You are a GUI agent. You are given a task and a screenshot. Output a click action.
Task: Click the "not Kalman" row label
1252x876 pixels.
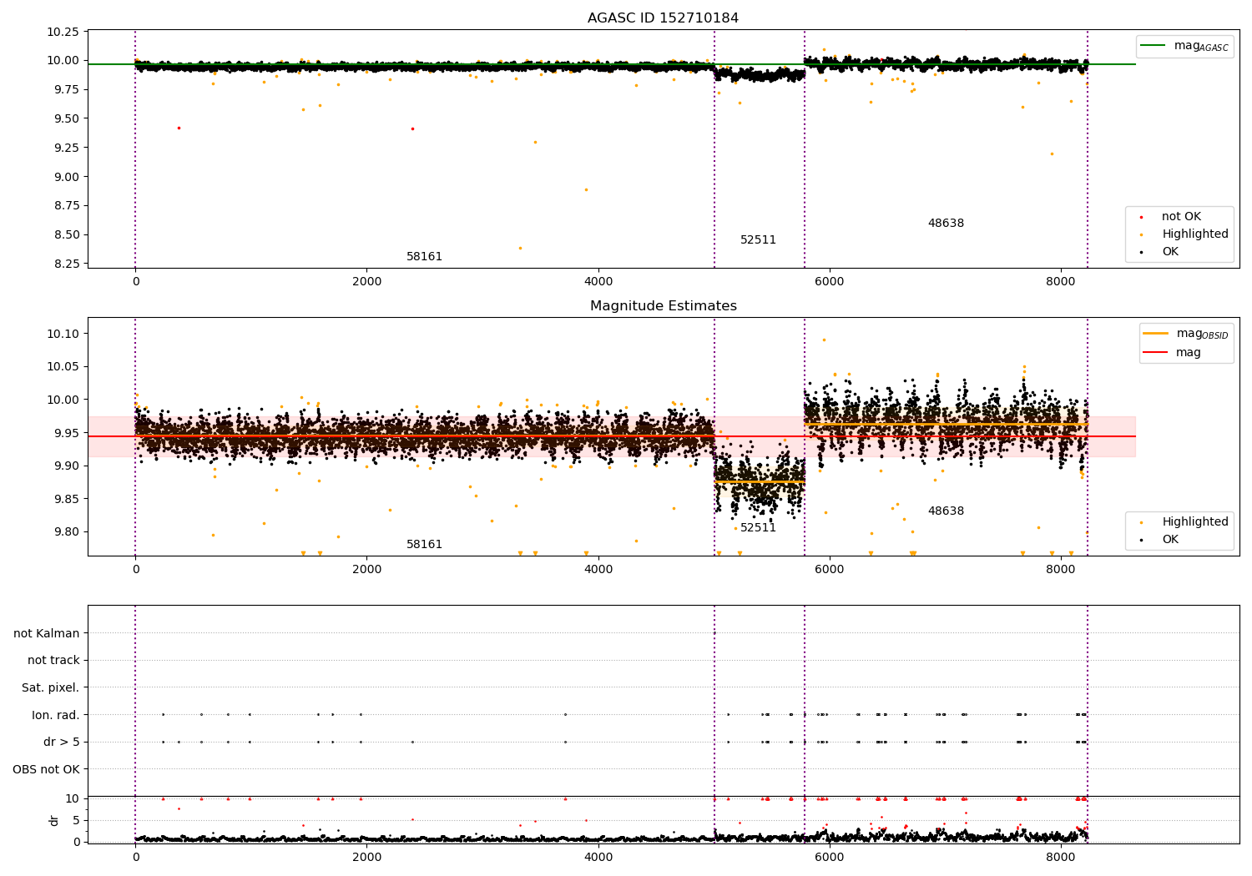pyautogui.click(x=47, y=633)
